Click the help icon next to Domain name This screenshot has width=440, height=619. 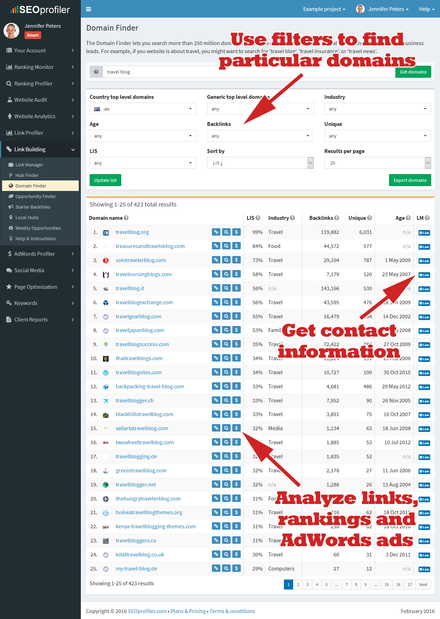pyautogui.click(x=126, y=218)
